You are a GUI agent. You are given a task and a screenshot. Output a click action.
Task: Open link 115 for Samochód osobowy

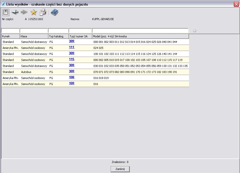coord(72,59)
